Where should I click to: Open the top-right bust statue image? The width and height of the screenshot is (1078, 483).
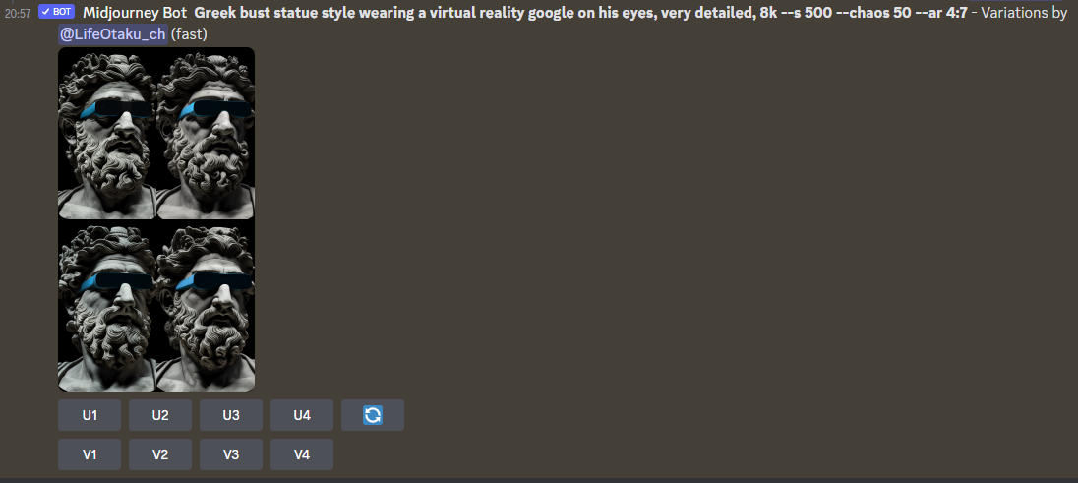(x=206, y=134)
